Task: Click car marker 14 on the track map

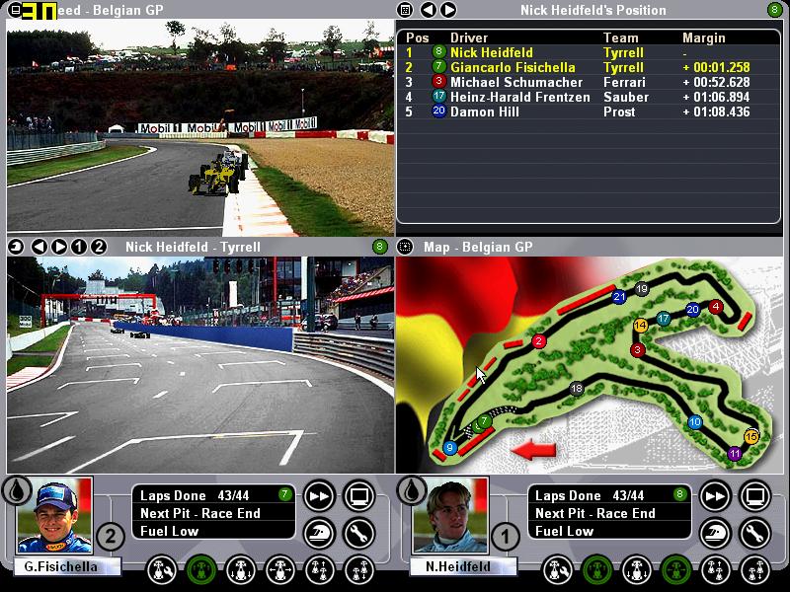Action: point(640,326)
